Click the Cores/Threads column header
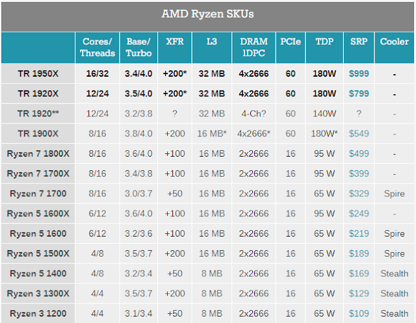416x323 pixels. (x=97, y=47)
